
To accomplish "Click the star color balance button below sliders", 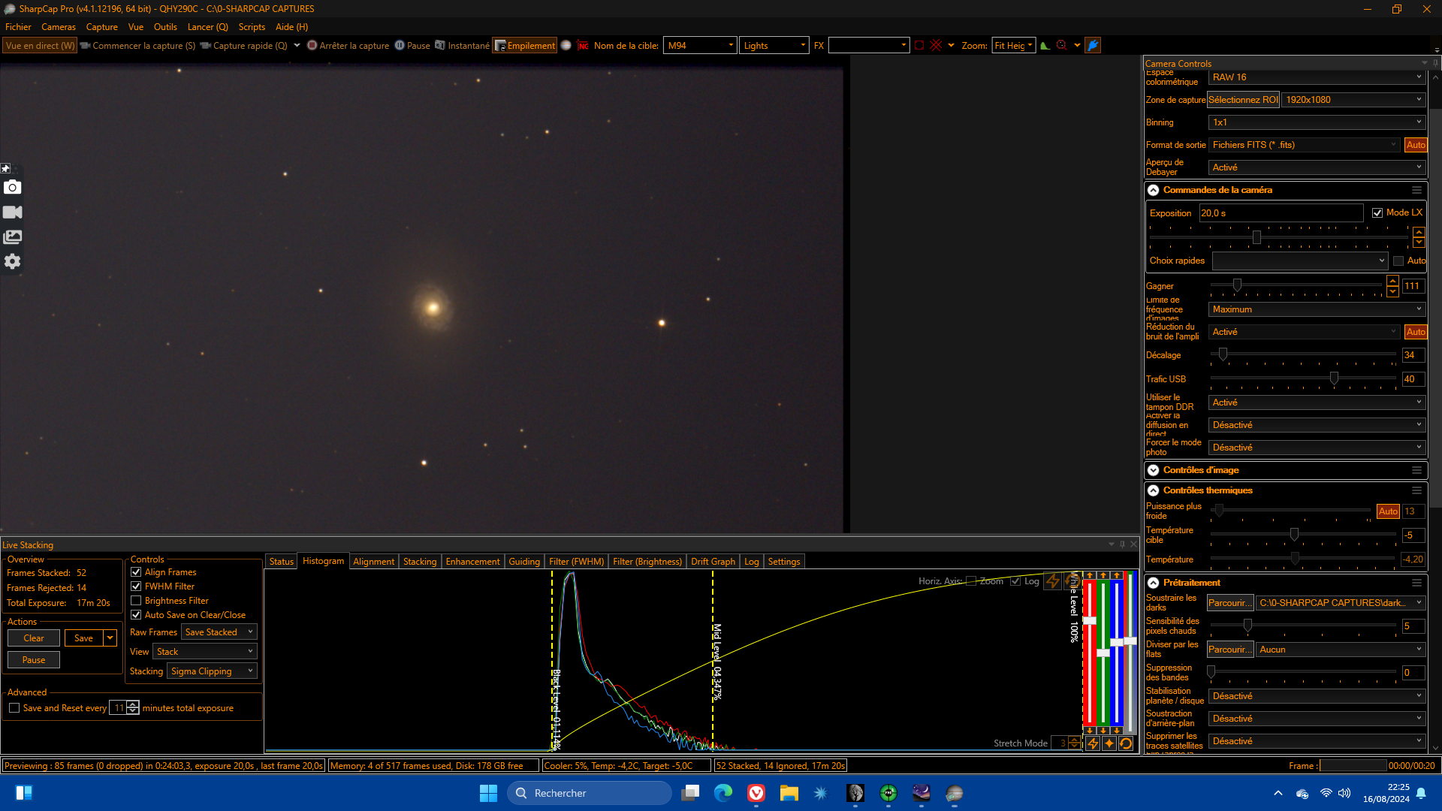I will 1109,743.
